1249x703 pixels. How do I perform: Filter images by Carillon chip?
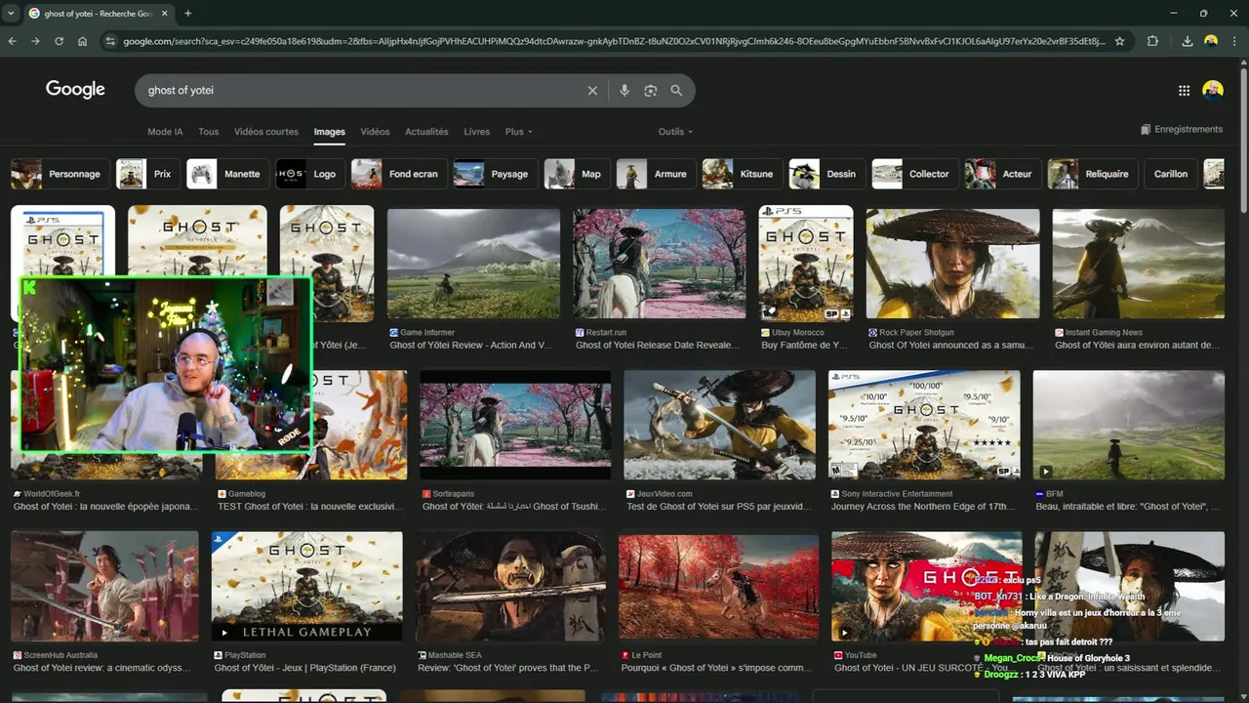[x=1170, y=174]
